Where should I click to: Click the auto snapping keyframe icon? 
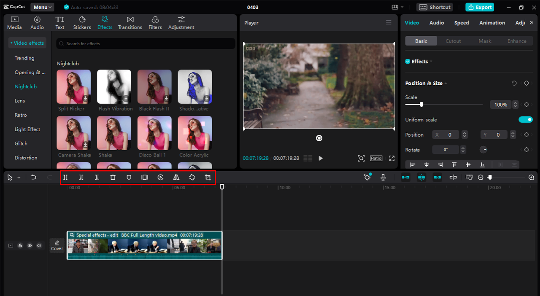367,178
